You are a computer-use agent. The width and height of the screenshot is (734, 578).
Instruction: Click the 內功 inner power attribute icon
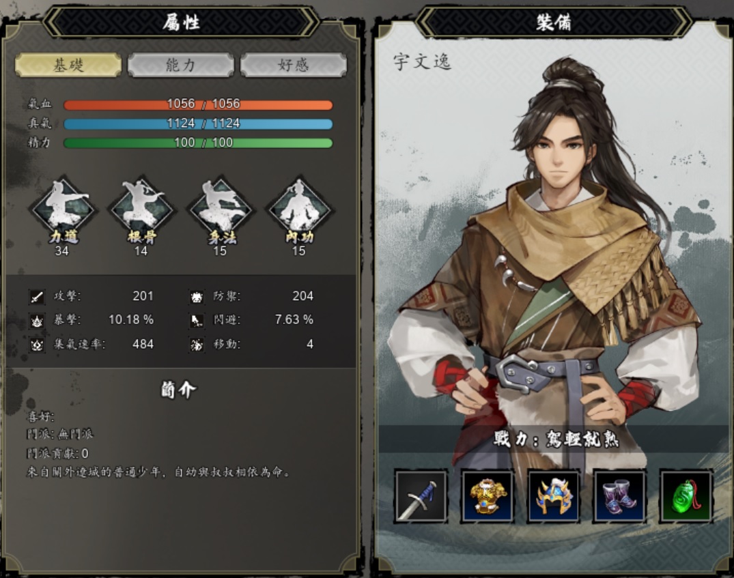click(x=299, y=209)
